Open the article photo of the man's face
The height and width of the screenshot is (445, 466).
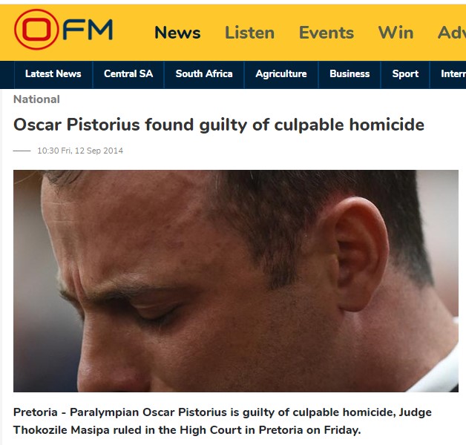[236, 281]
